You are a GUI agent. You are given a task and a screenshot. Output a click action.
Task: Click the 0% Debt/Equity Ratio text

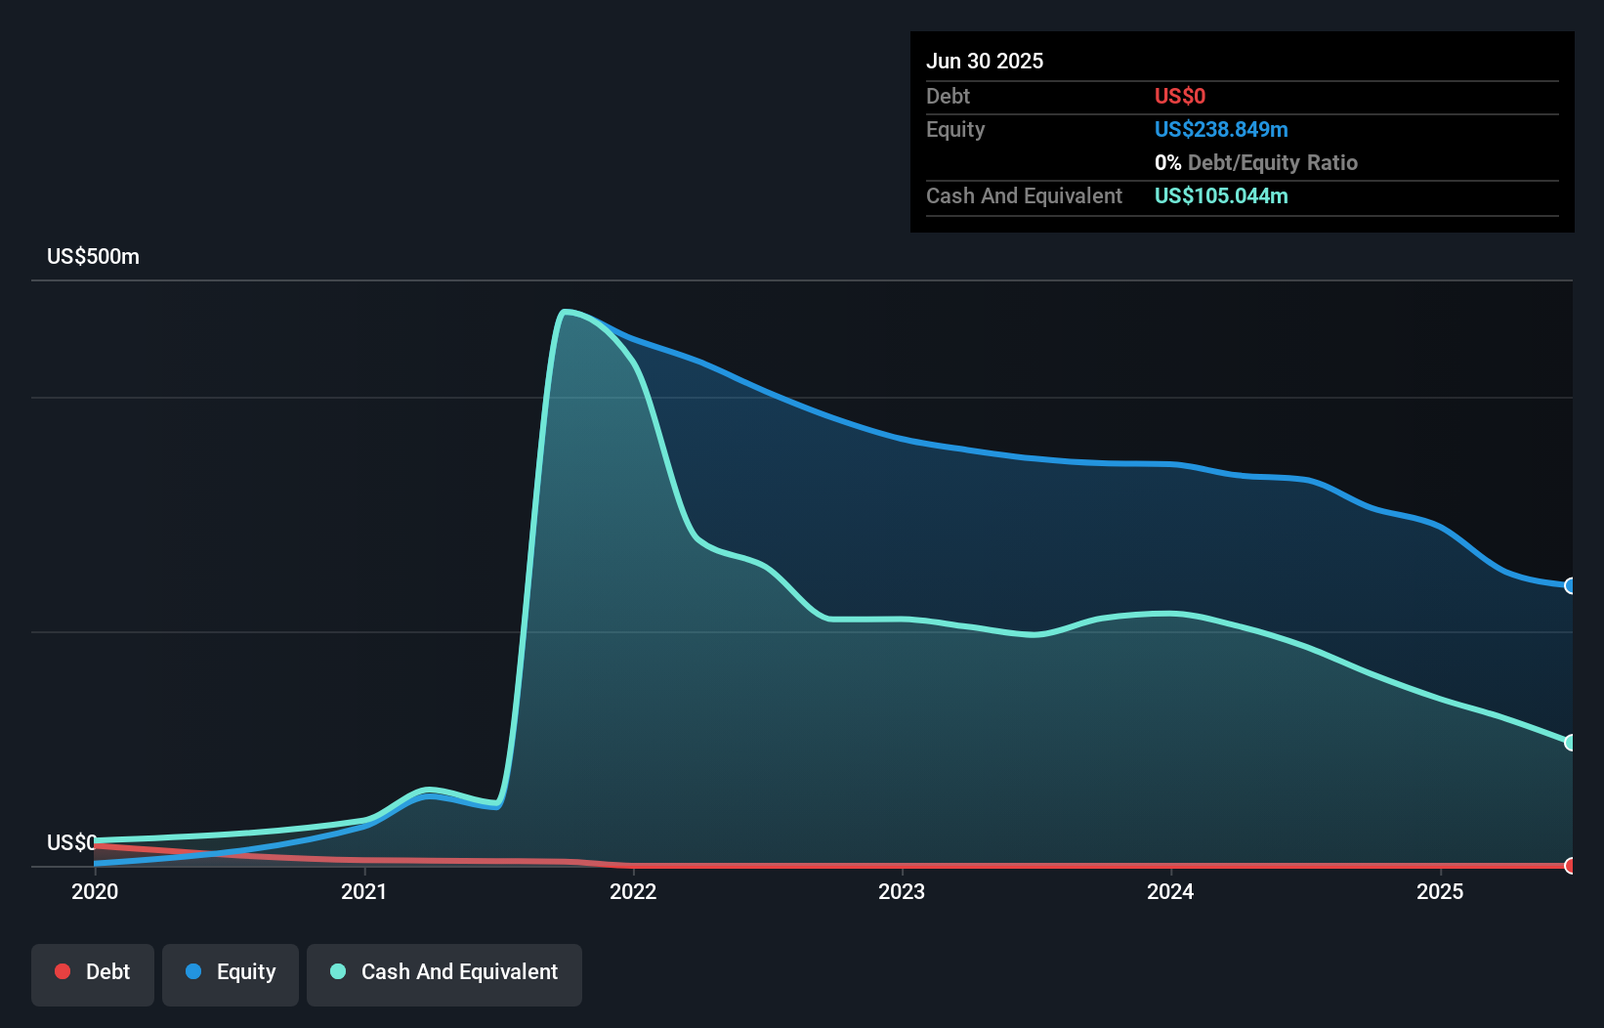1256,162
